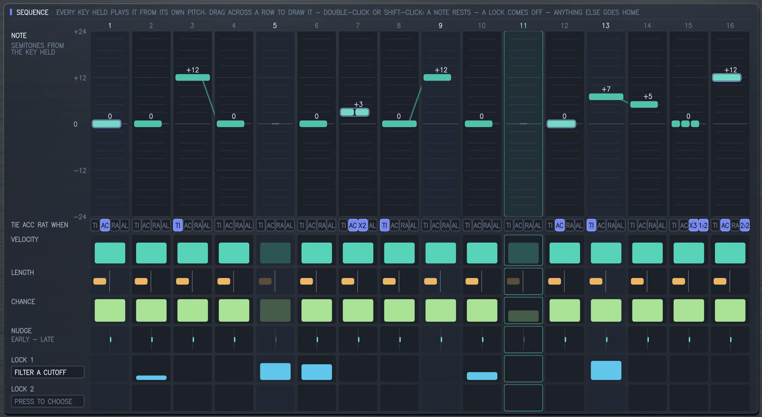The width and height of the screenshot is (762, 417).
Task: Select the step 16 column header
Action: pos(730,25)
